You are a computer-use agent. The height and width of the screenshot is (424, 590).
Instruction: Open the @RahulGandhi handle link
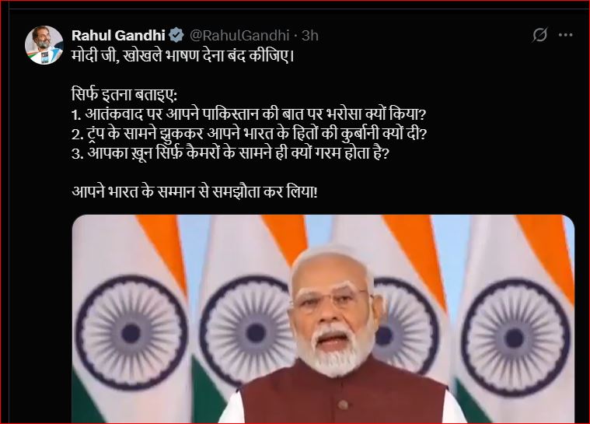pyautogui.click(x=239, y=35)
